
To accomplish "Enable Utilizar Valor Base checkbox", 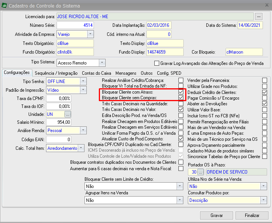I will tap(264, 110).
